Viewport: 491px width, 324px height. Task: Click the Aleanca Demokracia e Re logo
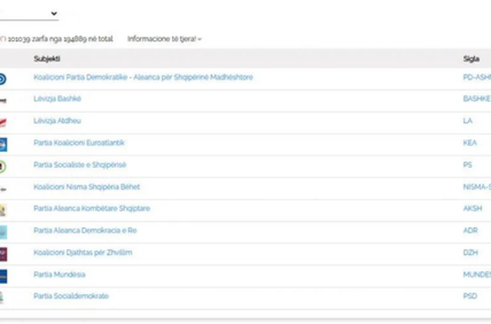point(3,232)
